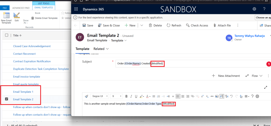
Task: Insert a block quote
Action: [x=173, y=96]
